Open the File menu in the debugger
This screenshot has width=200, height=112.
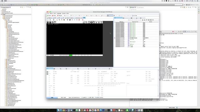coord(48,13)
